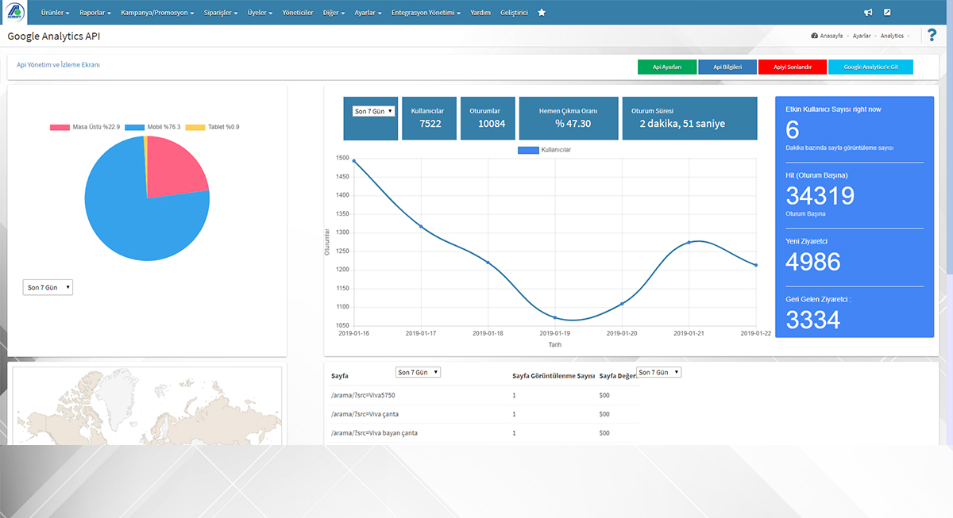Click the green Api Ayarları button
The width and height of the screenshot is (953, 518).
(x=666, y=67)
